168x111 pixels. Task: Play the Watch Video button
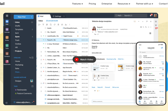(84, 59)
